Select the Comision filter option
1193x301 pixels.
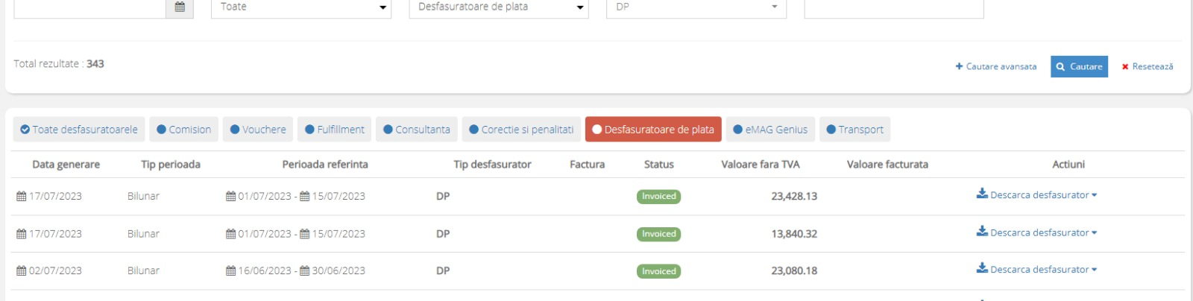(x=183, y=129)
